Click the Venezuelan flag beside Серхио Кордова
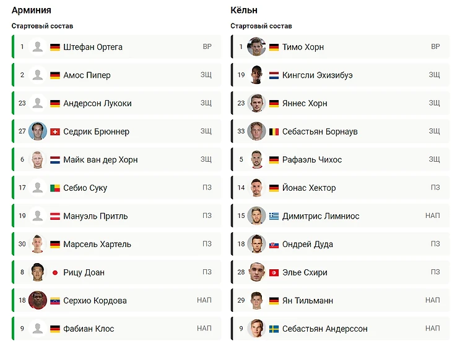 [x=55, y=301]
